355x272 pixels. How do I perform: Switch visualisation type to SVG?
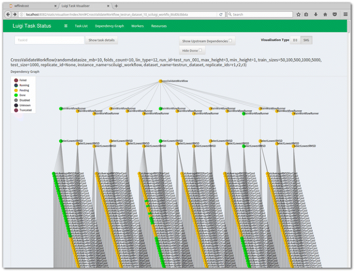(x=306, y=40)
